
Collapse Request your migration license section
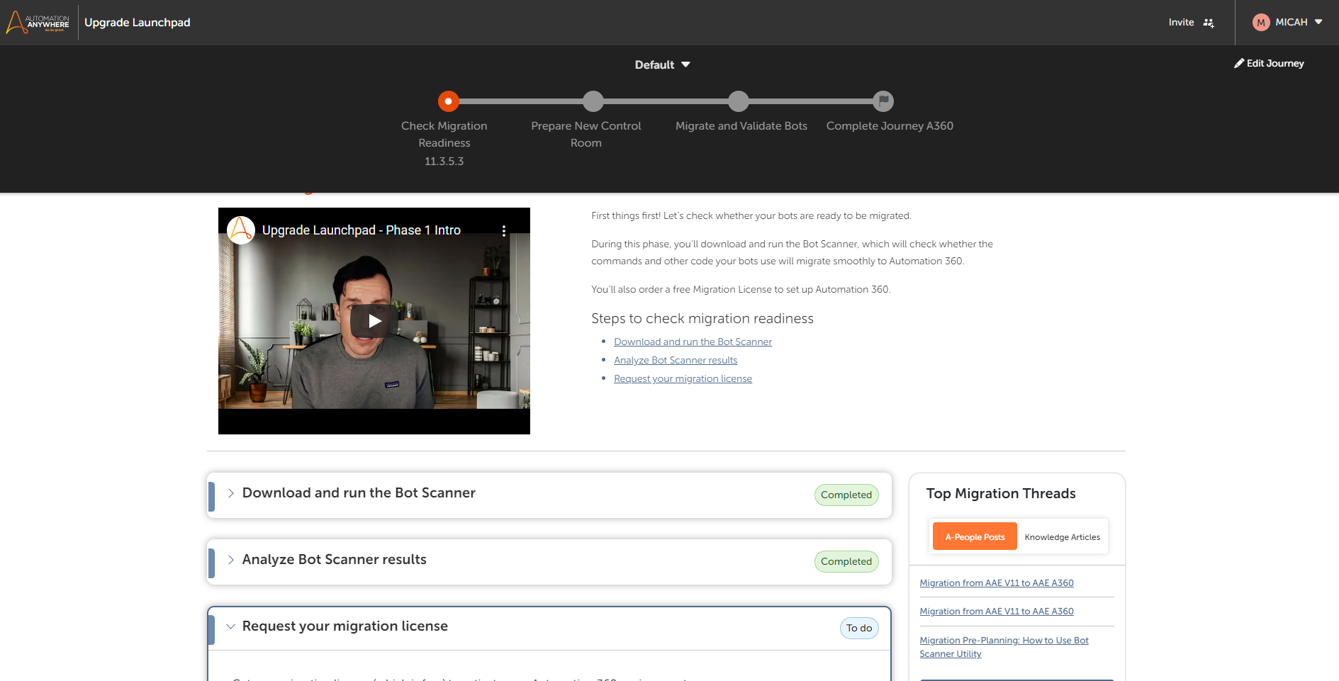point(230,626)
